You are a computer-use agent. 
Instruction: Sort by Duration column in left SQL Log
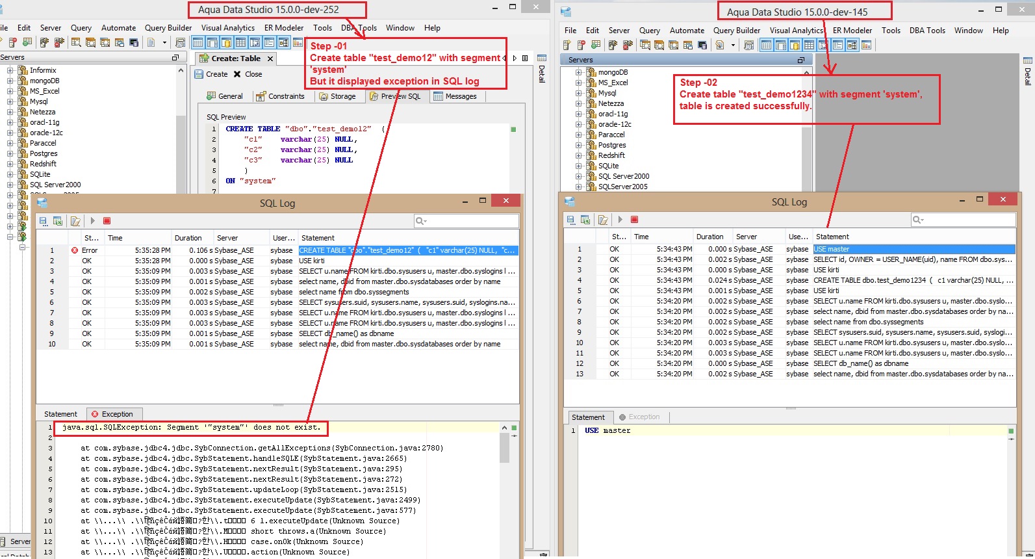tap(192, 238)
